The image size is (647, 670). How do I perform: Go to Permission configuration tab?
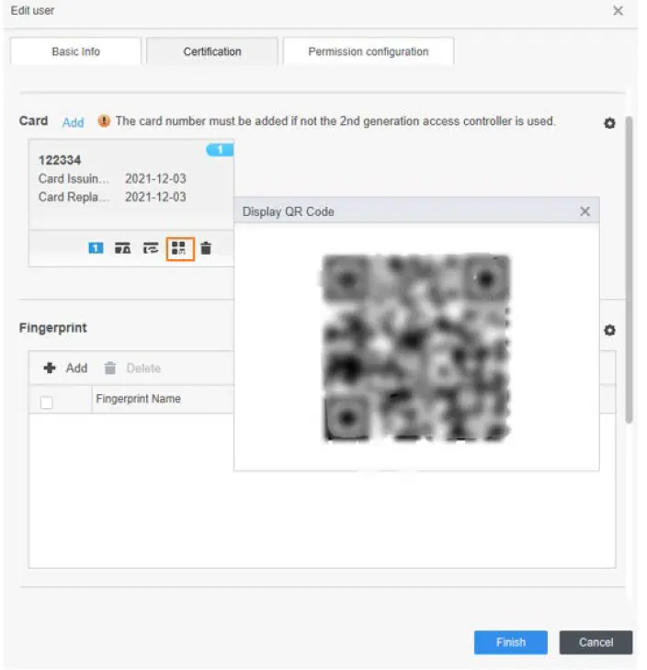[368, 51]
